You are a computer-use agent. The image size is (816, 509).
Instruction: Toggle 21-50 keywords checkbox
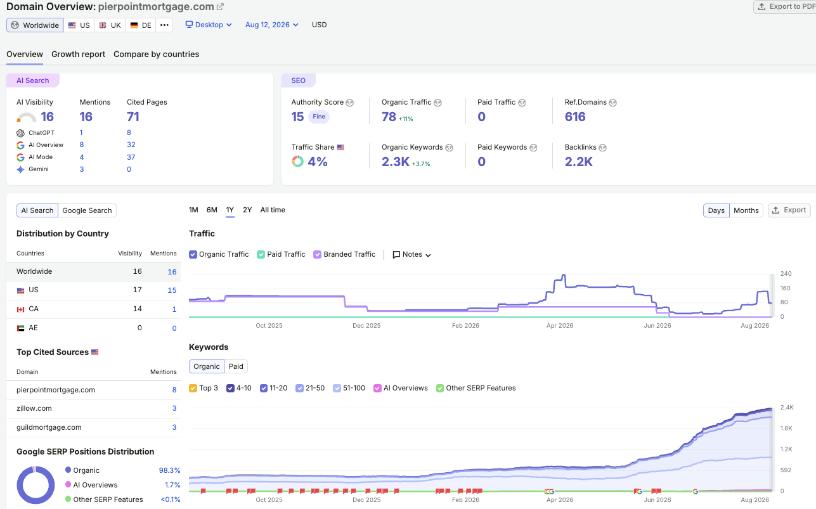300,388
